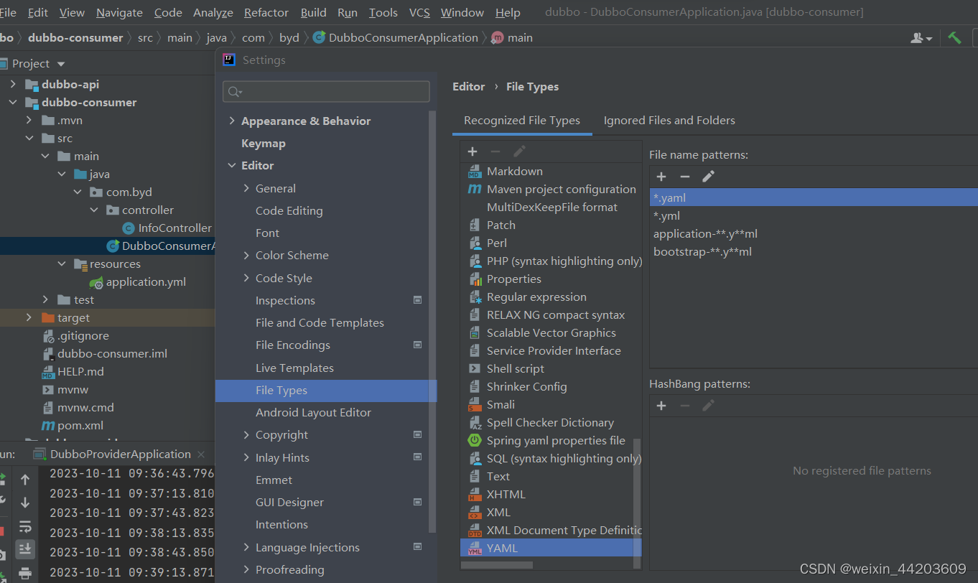Open the Navigate menu
The image size is (978, 583).
click(119, 12)
